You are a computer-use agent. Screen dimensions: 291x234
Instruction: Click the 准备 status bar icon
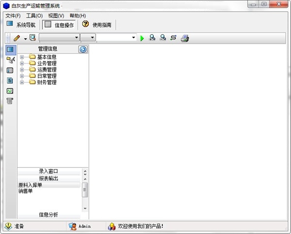[x=8, y=226]
